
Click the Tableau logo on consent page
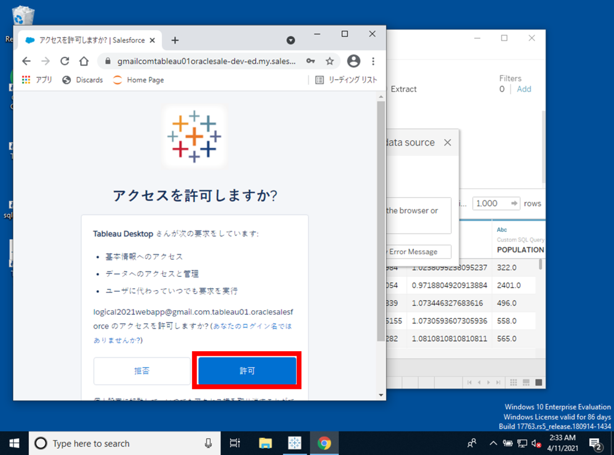(x=194, y=137)
